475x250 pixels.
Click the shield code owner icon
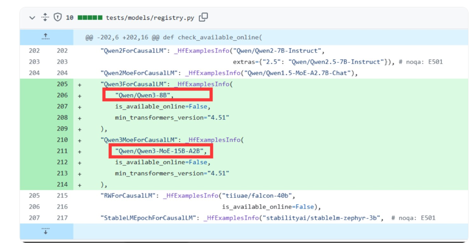pos(58,17)
